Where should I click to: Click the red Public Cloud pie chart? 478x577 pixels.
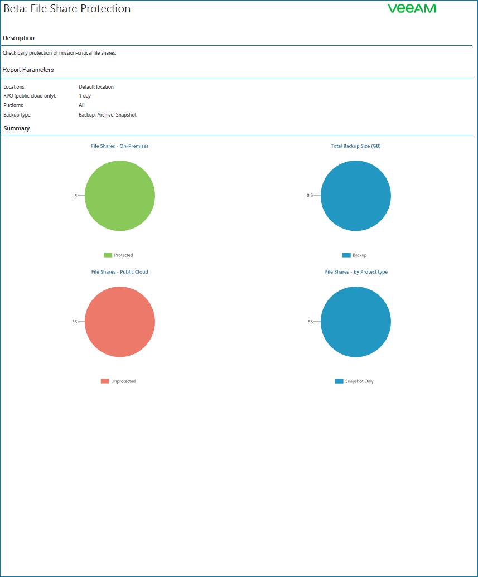point(120,322)
